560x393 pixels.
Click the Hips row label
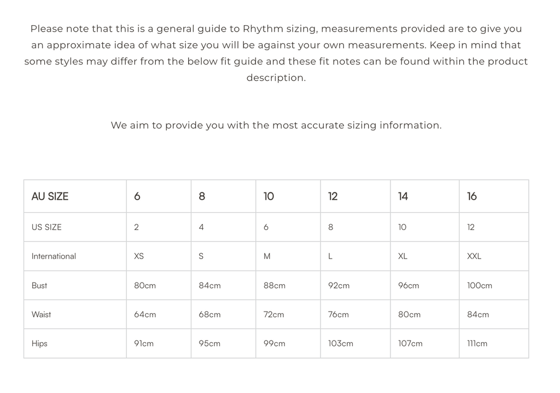pos(39,343)
